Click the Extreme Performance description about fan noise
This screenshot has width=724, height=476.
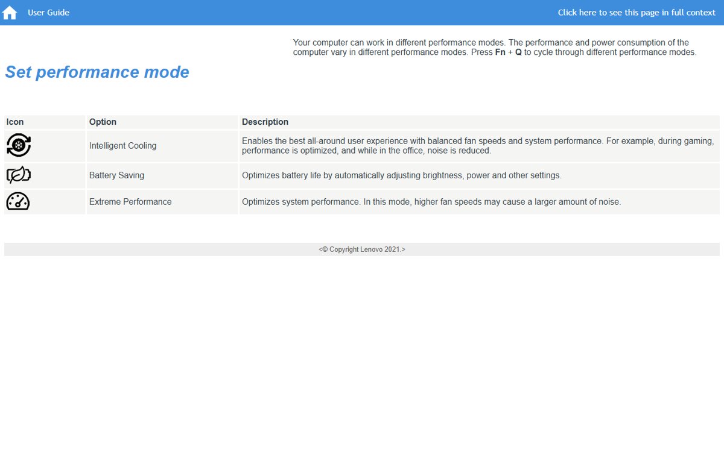click(431, 202)
